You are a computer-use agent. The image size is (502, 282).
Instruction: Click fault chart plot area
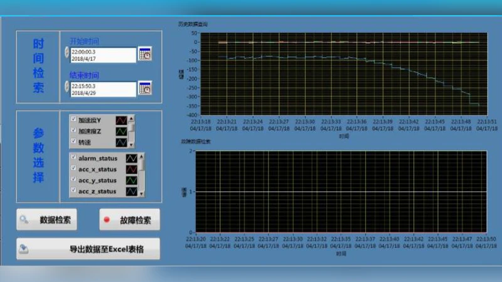tap(341, 192)
